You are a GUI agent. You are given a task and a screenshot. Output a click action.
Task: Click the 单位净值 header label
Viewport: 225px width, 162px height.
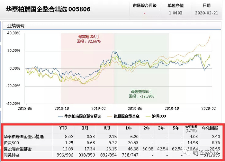pyautogui.click(x=175, y=6)
